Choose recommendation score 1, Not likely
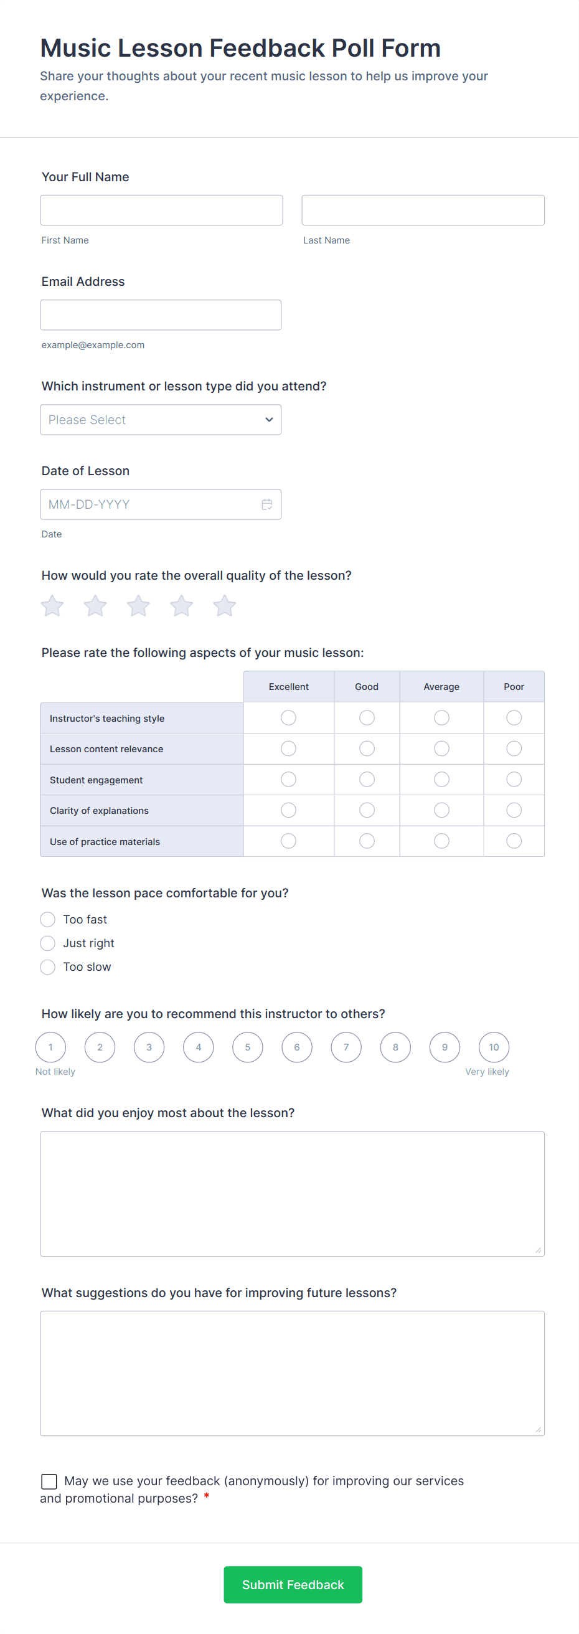The image size is (579, 1634). [x=50, y=1047]
